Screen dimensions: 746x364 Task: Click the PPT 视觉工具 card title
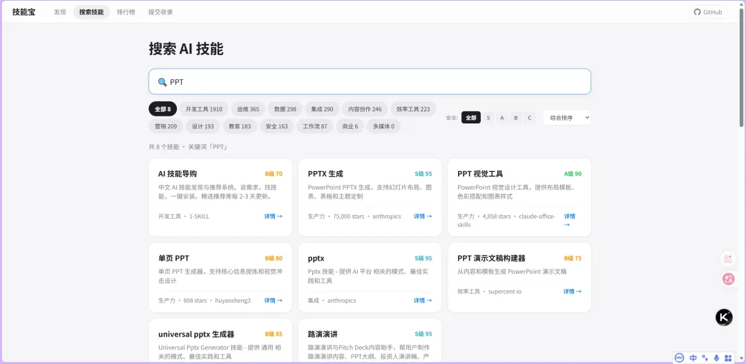tap(480, 174)
